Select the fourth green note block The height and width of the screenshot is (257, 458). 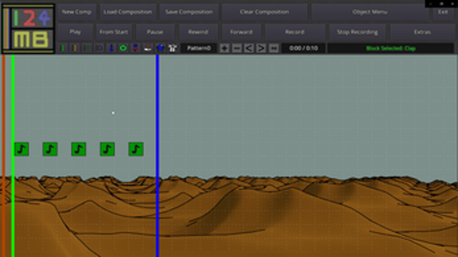tap(107, 149)
